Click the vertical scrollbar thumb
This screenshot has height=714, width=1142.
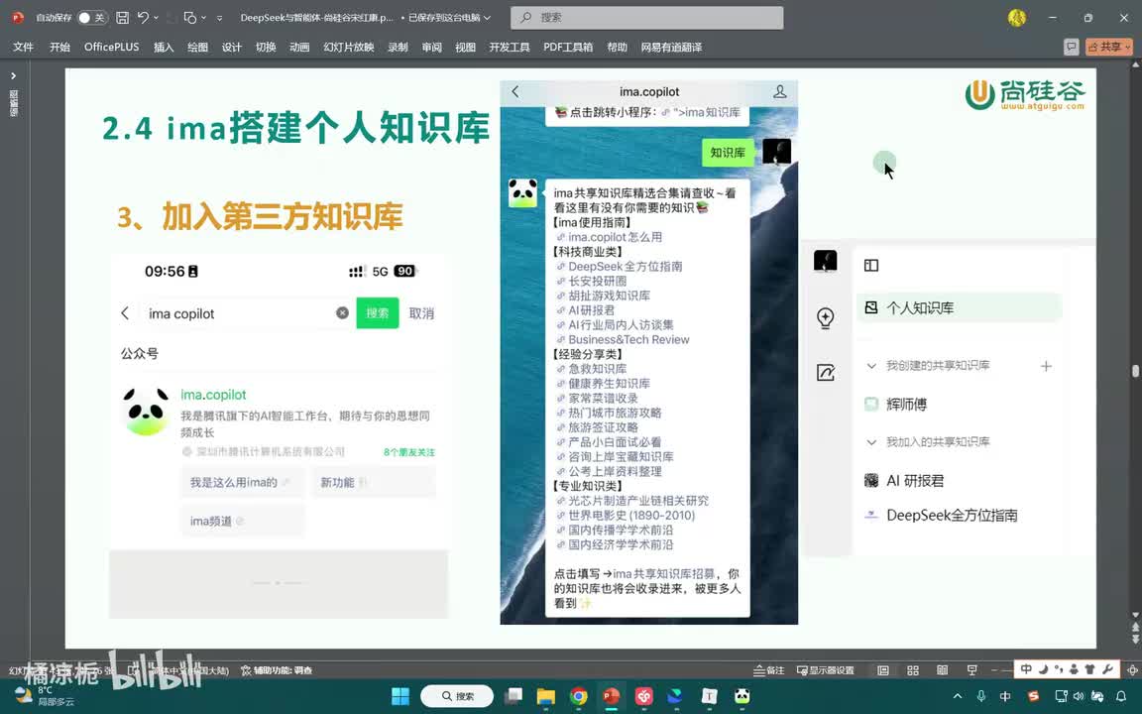point(1135,372)
